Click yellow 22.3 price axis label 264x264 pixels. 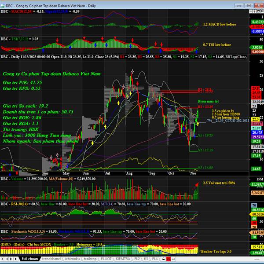[x=256, y=119]
